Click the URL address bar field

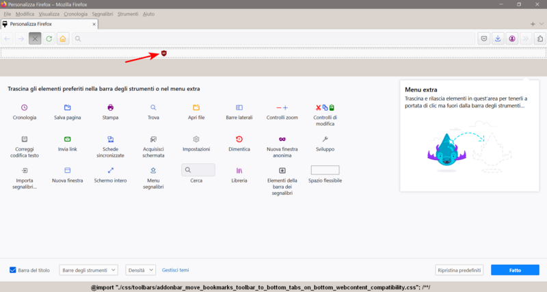(x=273, y=39)
